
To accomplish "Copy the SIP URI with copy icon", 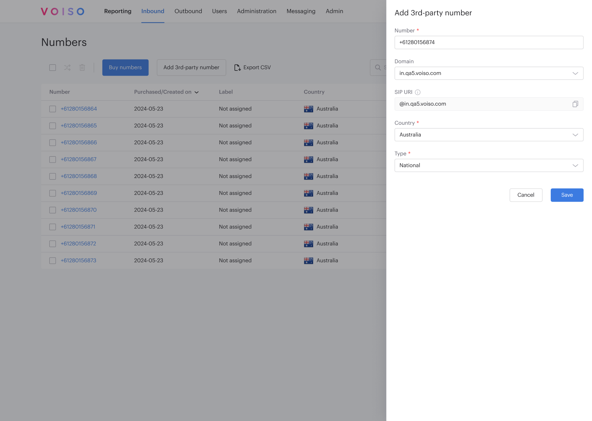I will (575, 104).
